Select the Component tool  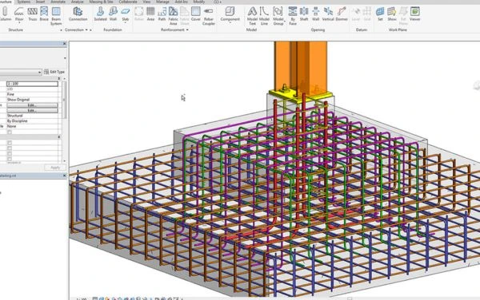click(230, 14)
